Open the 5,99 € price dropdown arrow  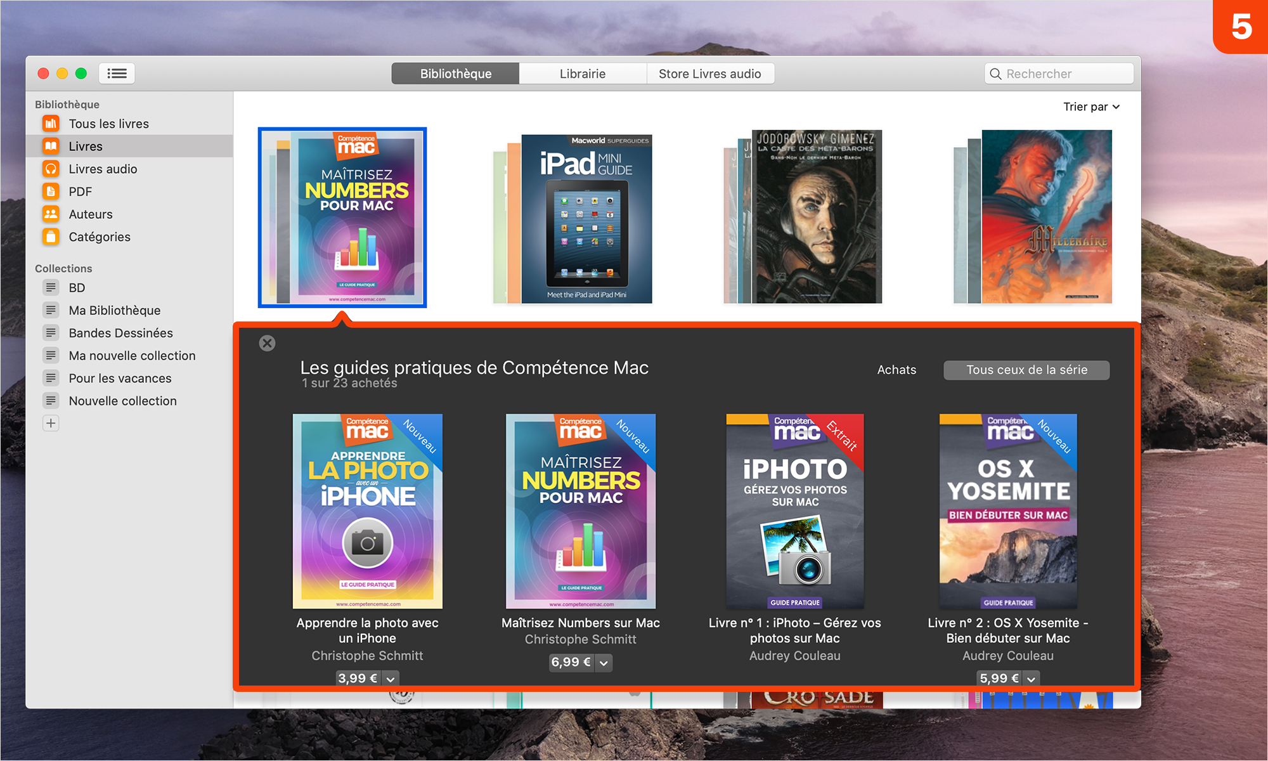(1032, 679)
